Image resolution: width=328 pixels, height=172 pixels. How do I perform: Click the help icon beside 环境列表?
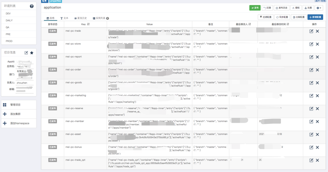click(31, 6)
